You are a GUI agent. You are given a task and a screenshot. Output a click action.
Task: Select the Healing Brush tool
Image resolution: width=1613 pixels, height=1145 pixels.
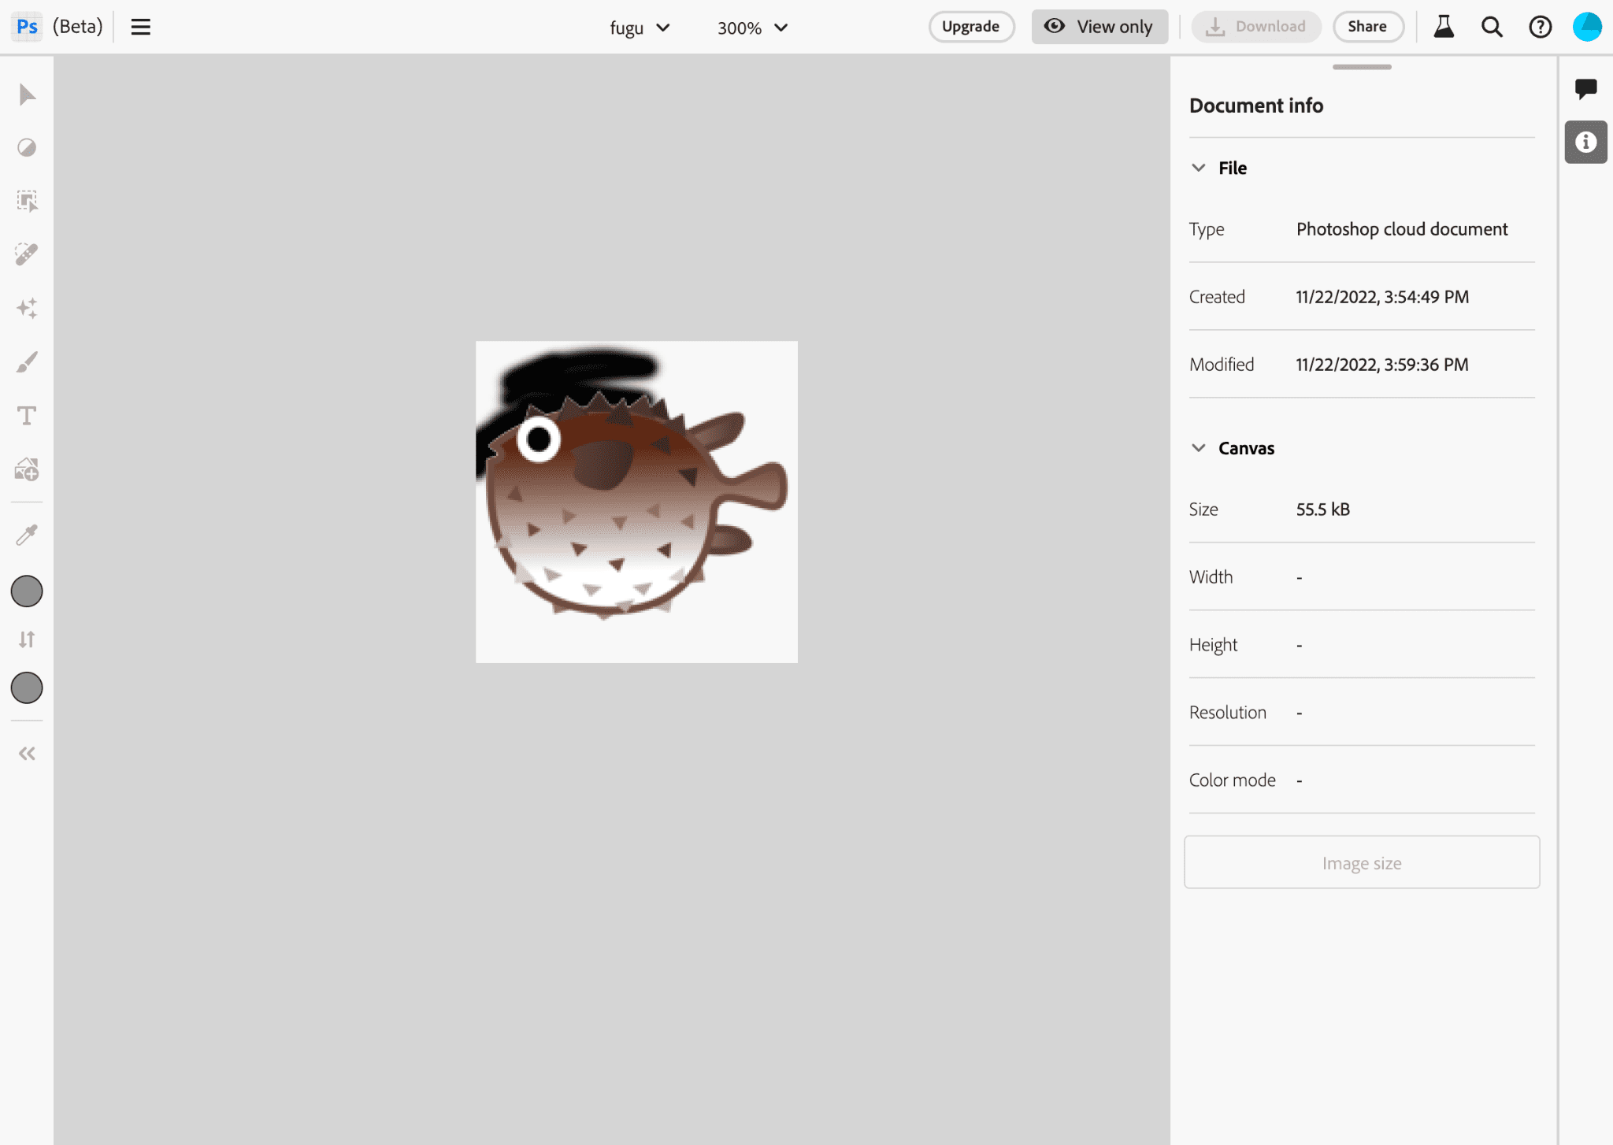pyautogui.click(x=28, y=254)
